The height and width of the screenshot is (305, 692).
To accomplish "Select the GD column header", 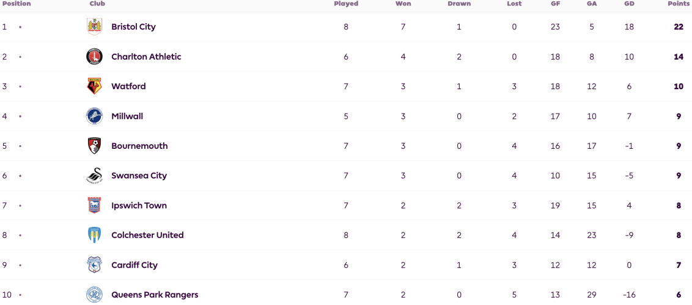I will click(629, 4).
